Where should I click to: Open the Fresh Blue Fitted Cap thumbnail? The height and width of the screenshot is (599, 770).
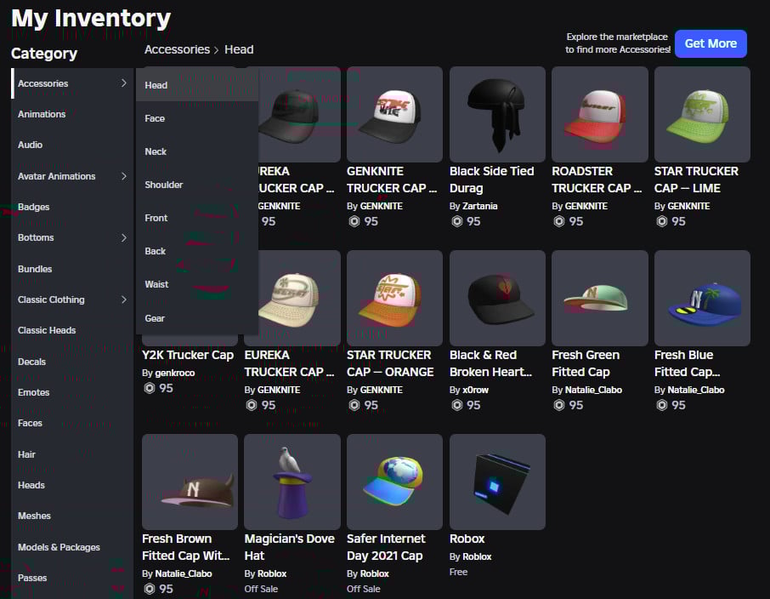(702, 298)
